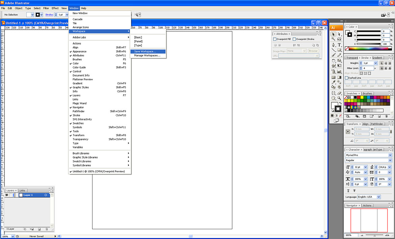The image size is (395, 239).
Task: Click Navigator zoom percentage field
Action: click(351, 235)
